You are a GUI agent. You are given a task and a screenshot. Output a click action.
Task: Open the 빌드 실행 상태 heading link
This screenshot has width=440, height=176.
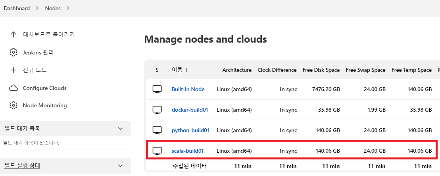(x=23, y=166)
